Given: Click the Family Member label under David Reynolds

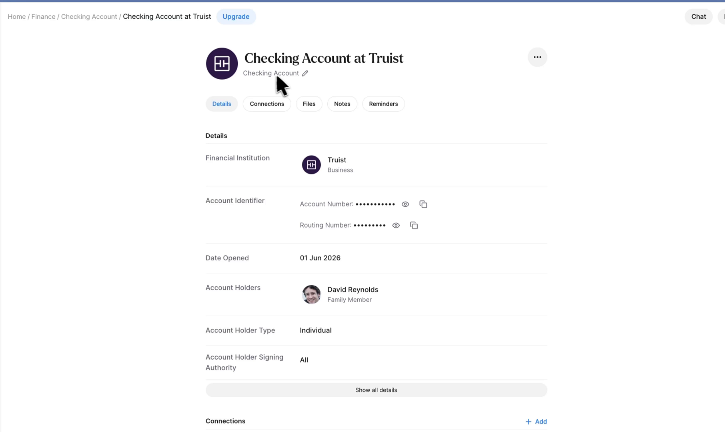Looking at the screenshot, I should tap(349, 300).
